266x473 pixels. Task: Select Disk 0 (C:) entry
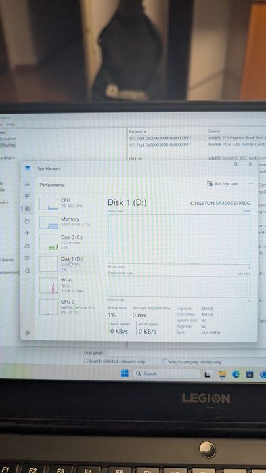(68, 242)
